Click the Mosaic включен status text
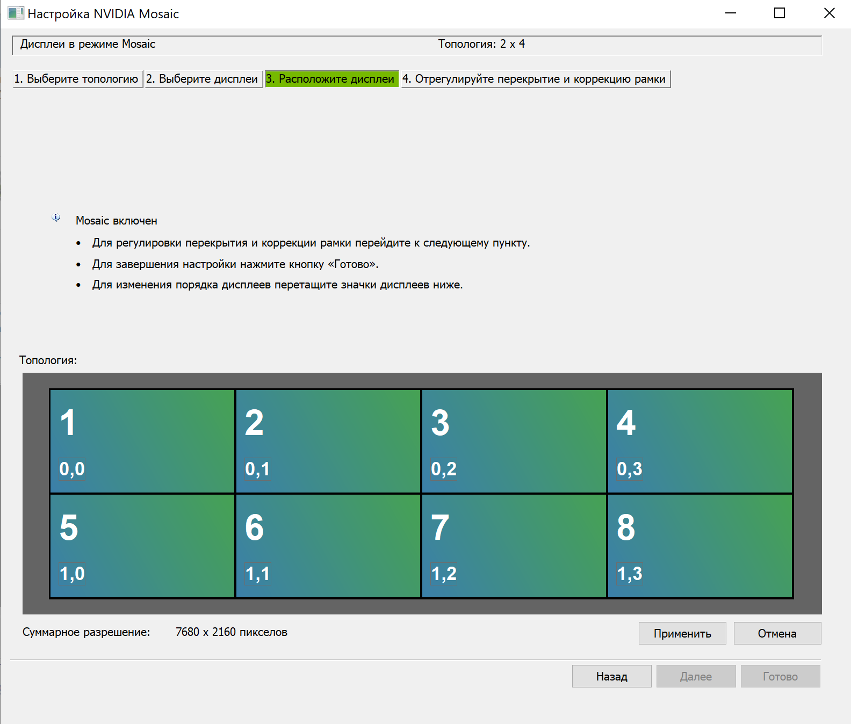Screen dimensions: 851x724 click(117, 221)
